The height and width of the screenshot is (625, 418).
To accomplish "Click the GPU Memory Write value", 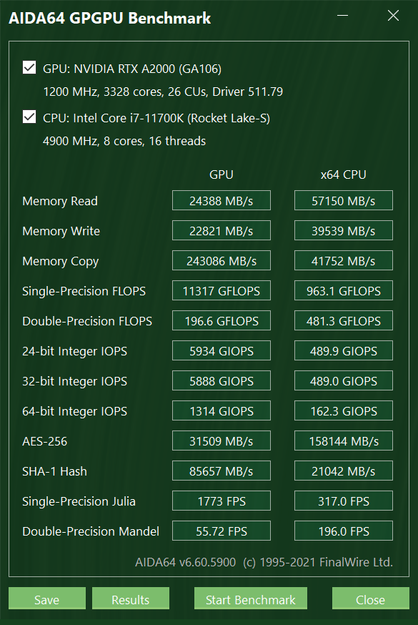I will click(x=221, y=230).
